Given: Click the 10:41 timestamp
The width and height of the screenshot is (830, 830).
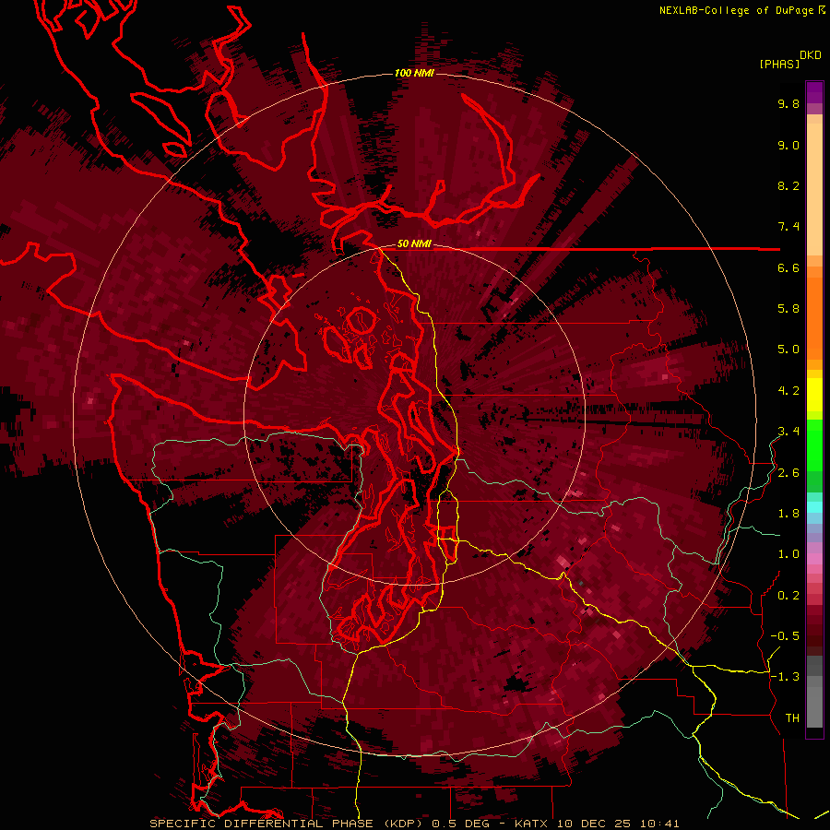Looking at the screenshot, I should pyautogui.click(x=659, y=824).
